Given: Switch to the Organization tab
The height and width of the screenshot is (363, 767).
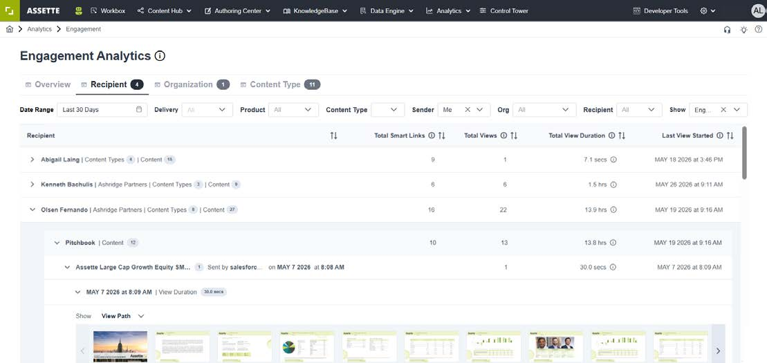Looking at the screenshot, I should 192,84.
